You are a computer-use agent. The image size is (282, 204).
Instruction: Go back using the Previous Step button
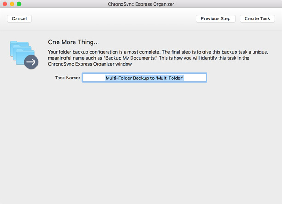coord(215,18)
